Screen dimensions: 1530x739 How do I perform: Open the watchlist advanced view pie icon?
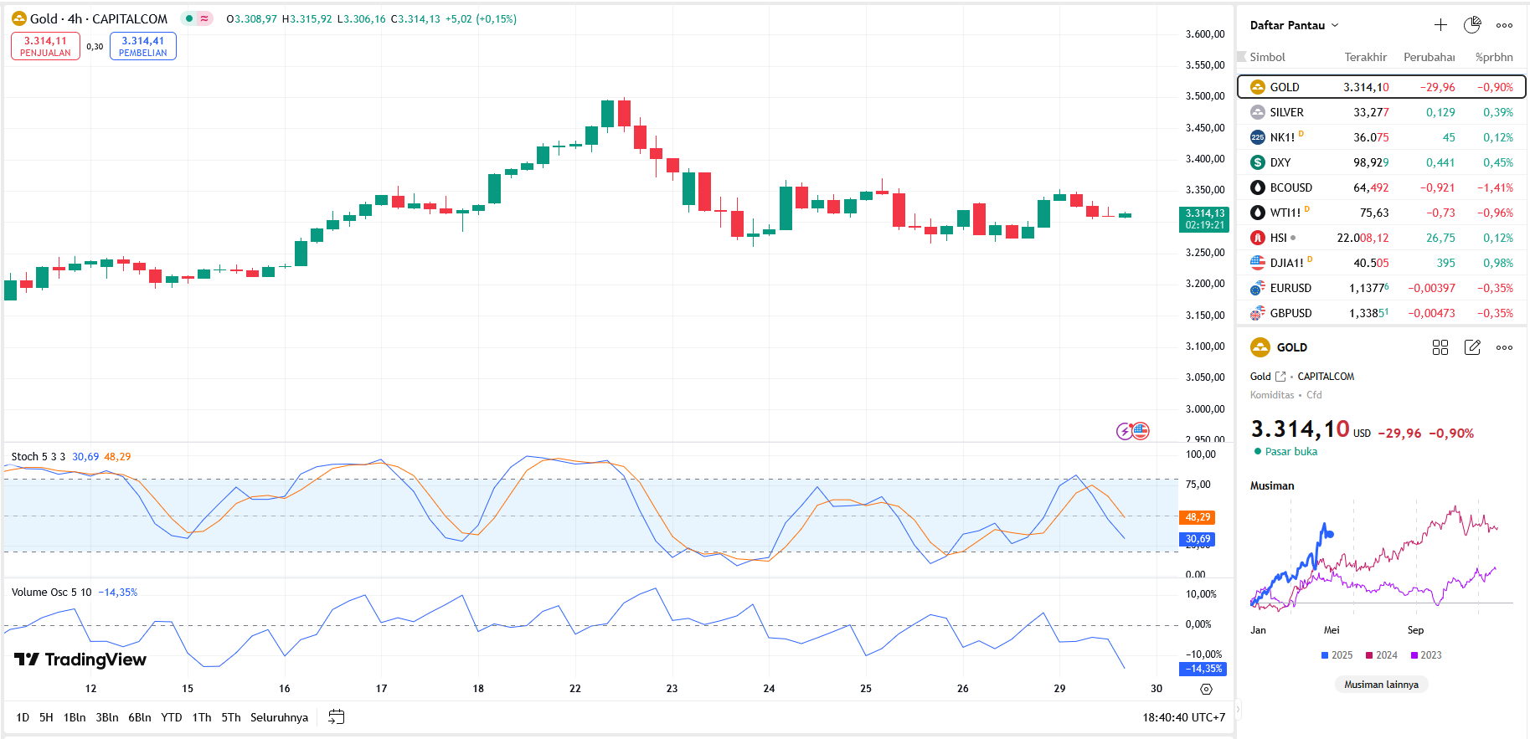(1472, 25)
